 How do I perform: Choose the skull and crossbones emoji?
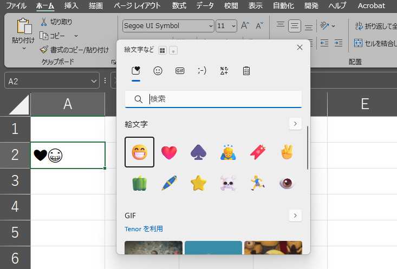(228, 183)
